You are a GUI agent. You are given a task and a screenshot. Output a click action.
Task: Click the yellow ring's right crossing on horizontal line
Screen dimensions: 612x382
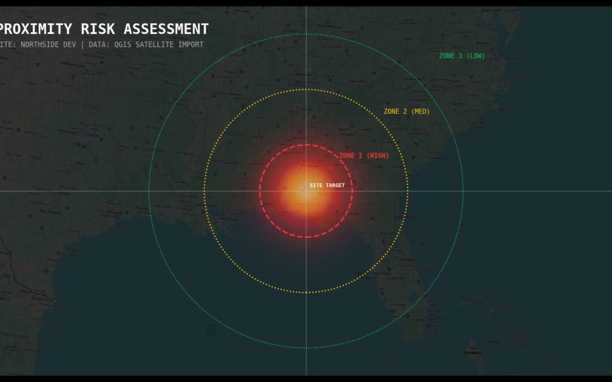408,191
